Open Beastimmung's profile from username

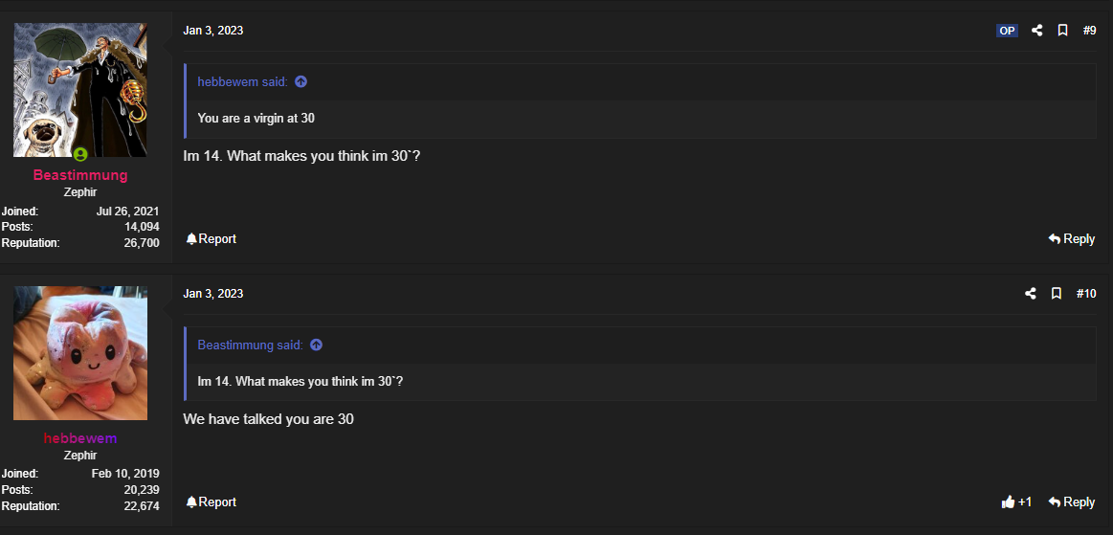80,175
